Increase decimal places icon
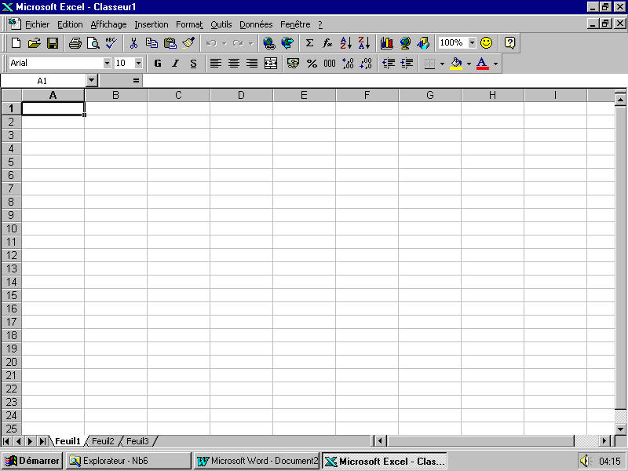 pos(348,64)
